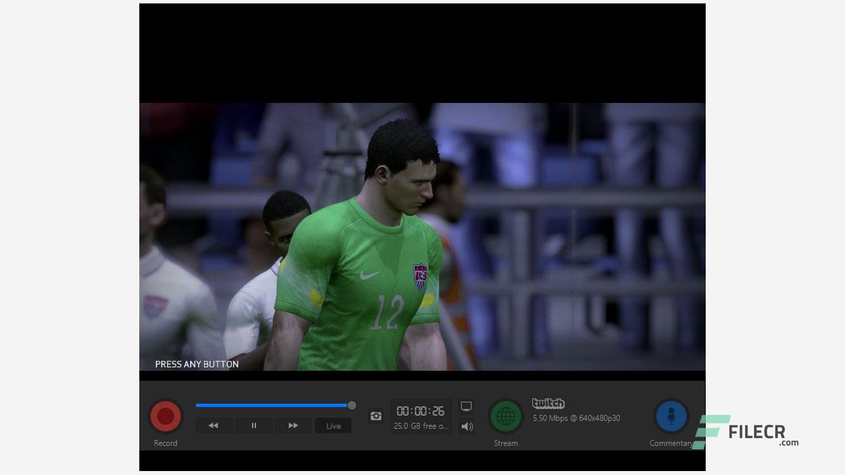The width and height of the screenshot is (845, 475).
Task: Jump back to Live view
Action: click(333, 426)
